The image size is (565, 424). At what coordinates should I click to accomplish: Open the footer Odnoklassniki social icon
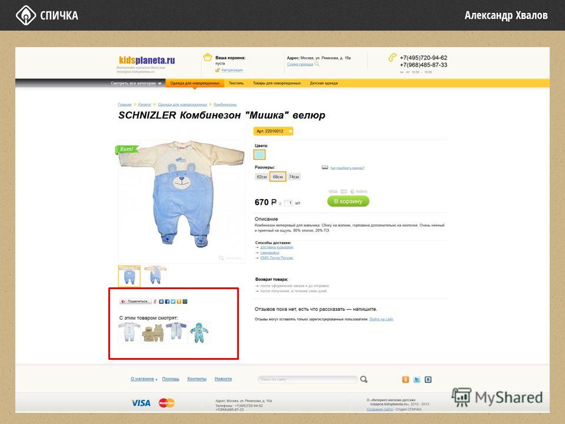[406, 379]
